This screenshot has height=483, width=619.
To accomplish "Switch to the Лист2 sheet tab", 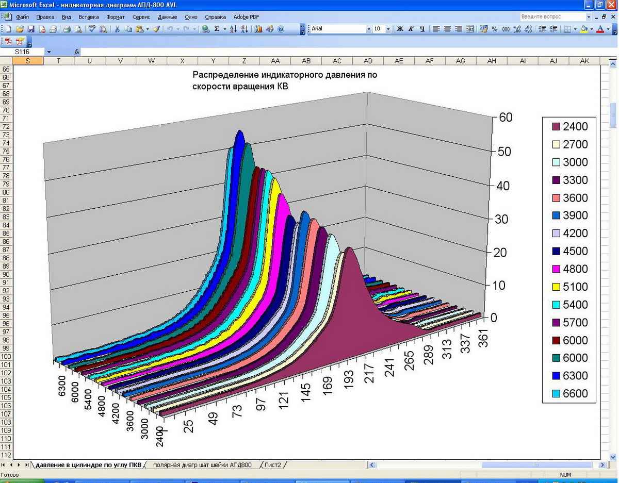I will (x=273, y=465).
